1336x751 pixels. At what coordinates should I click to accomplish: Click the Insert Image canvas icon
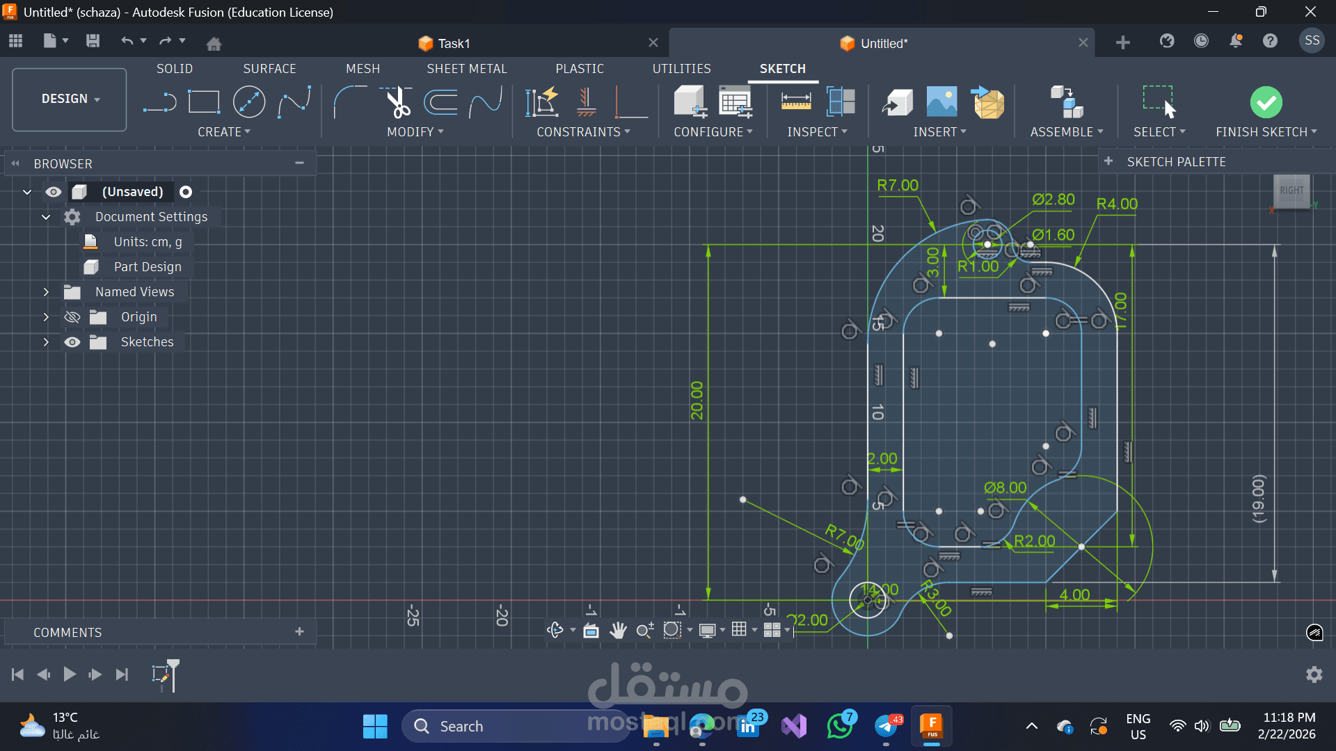coord(941,103)
